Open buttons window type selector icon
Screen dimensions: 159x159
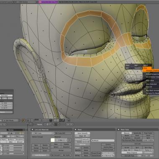[x=31, y=124]
